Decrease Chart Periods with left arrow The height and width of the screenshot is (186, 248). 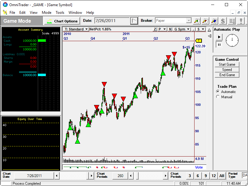131,176
